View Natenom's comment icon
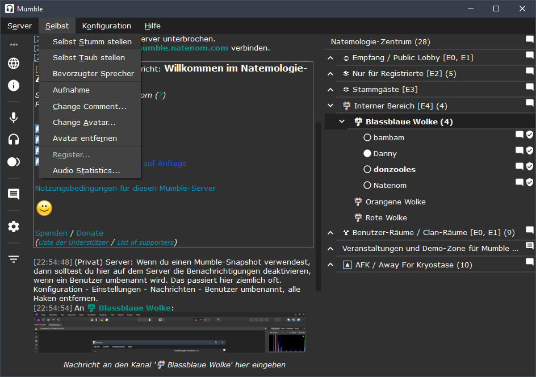The width and height of the screenshot is (536, 377). click(x=519, y=182)
